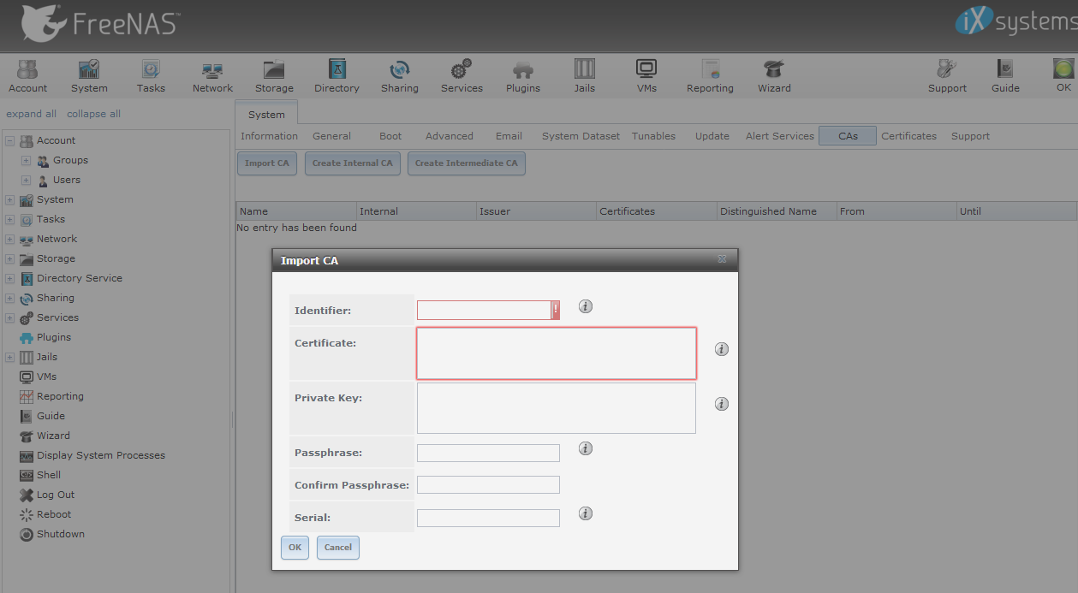This screenshot has height=593, width=1078.
Task: Open Services toolbar icon
Action: (x=462, y=76)
